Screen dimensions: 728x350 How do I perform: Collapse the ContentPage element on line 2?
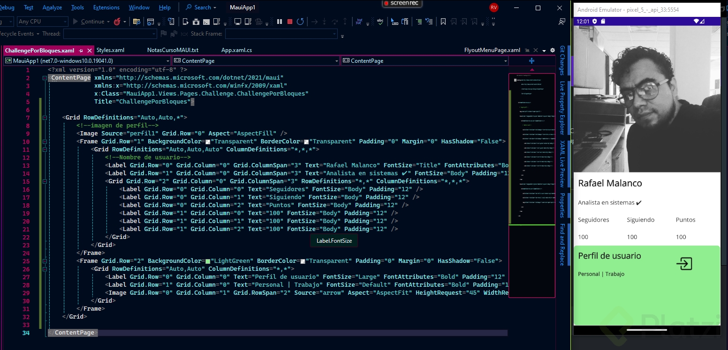click(45, 78)
